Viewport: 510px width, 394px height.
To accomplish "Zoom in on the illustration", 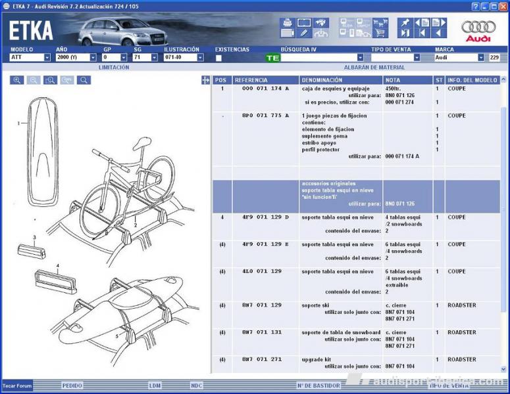I will [17, 80].
